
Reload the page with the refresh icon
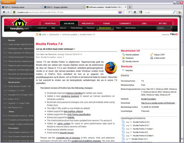coord(129,12)
